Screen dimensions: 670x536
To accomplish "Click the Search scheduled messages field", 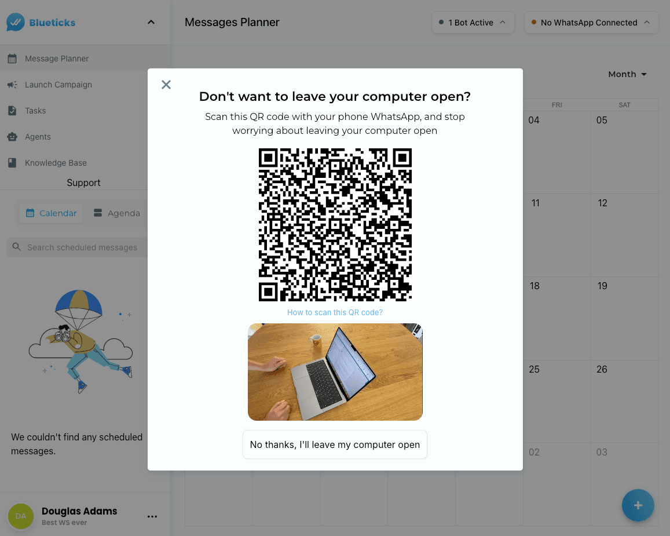I will click(81, 247).
